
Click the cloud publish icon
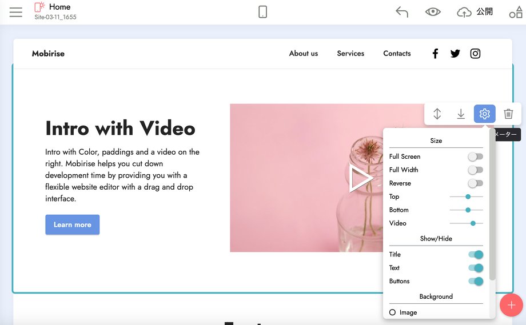pos(464,12)
